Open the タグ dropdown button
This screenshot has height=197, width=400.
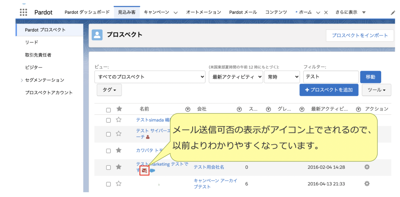tap(109, 90)
